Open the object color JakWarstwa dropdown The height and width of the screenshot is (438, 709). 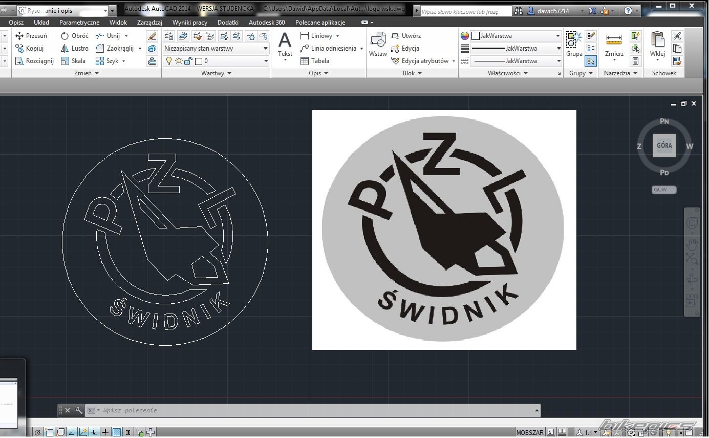[x=516, y=36]
